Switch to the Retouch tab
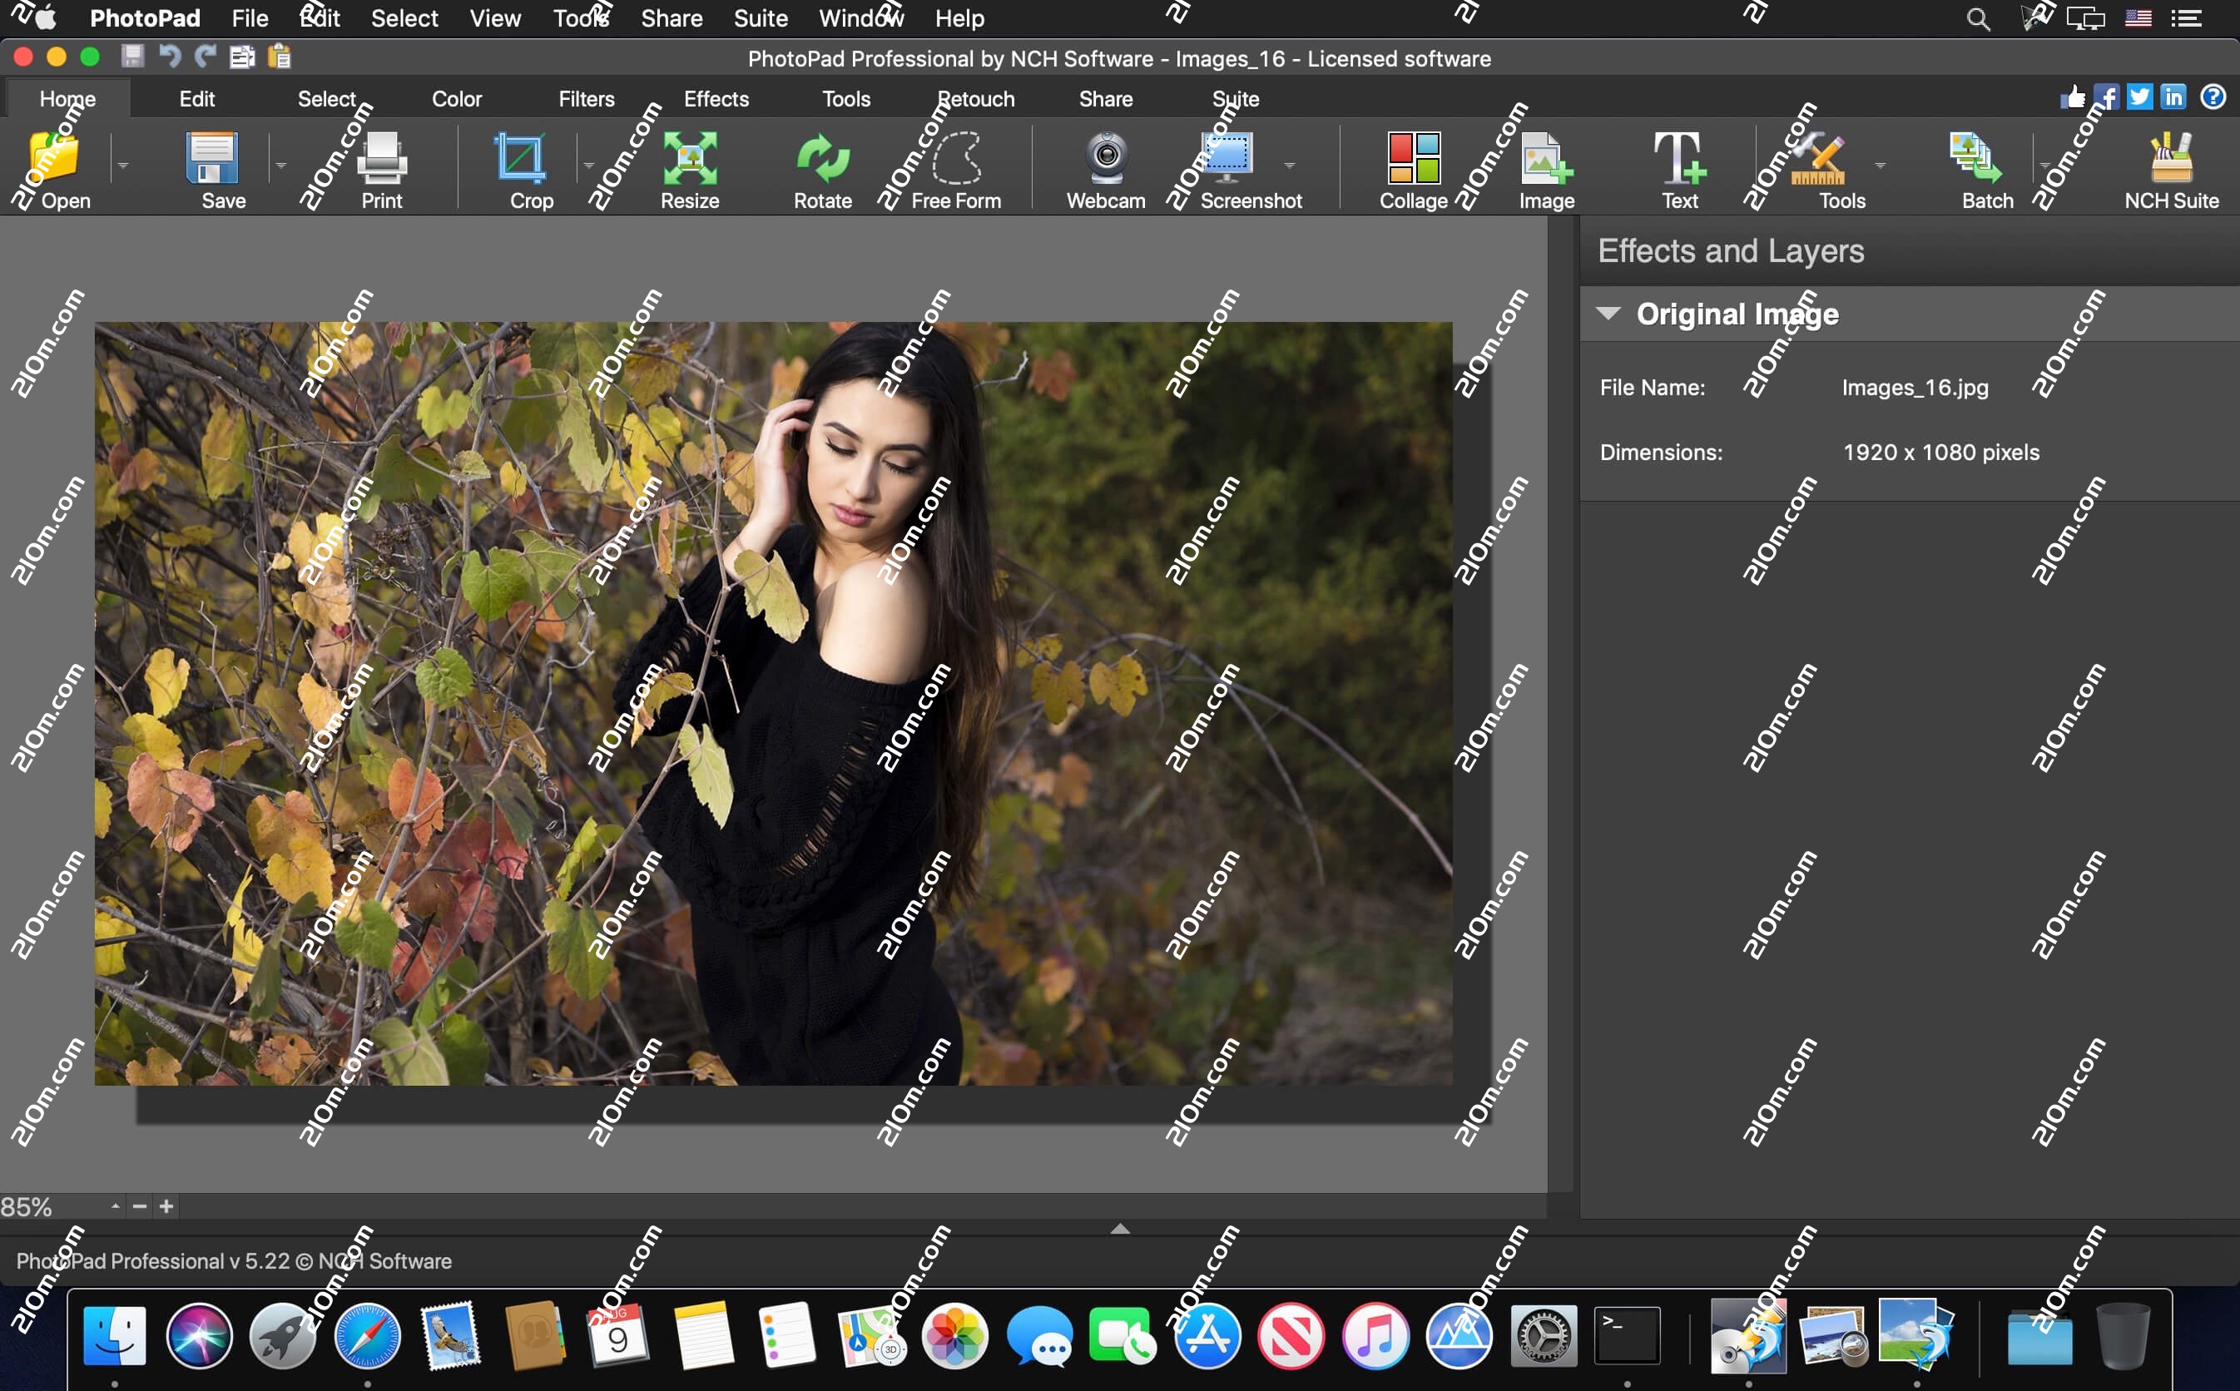 click(x=976, y=98)
